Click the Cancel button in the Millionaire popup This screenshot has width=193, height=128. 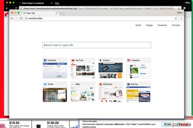click(x=183, y=124)
